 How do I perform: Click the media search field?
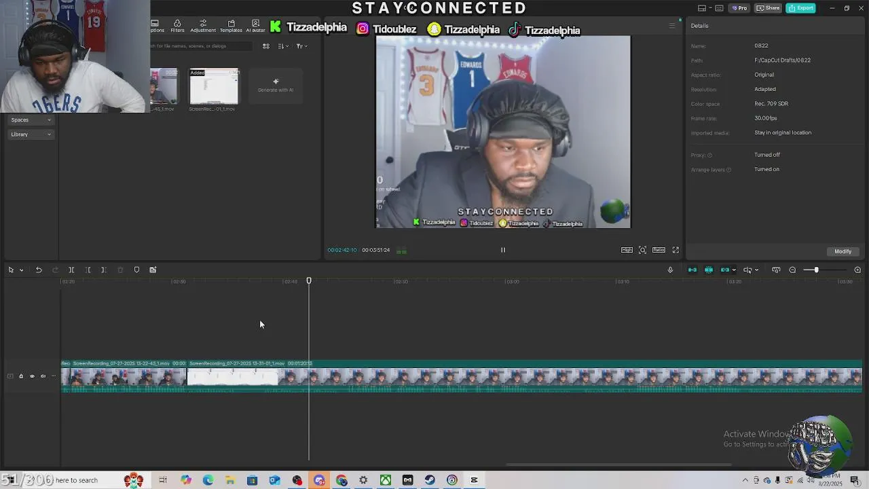point(201,46)
